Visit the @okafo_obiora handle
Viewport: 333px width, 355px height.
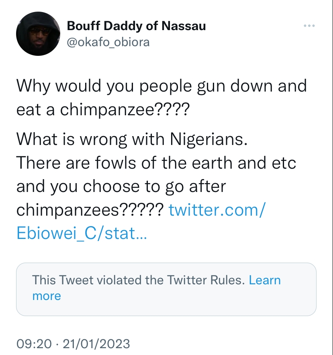click(108, 42)
